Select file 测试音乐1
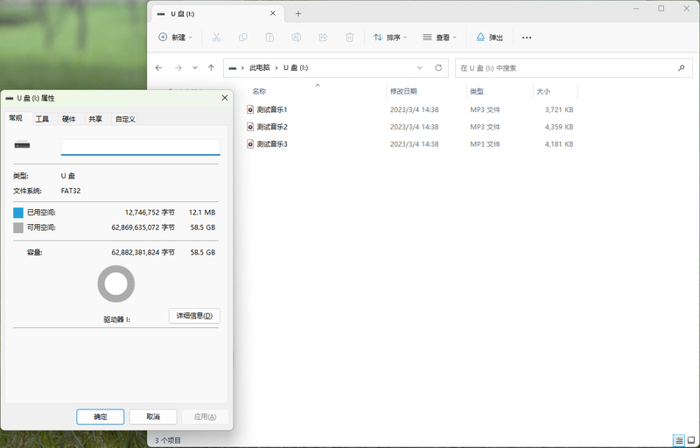 (272, 109)
